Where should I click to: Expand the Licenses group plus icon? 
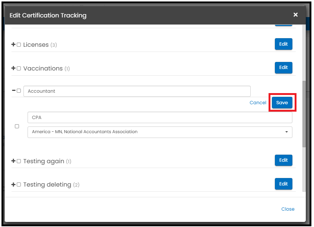click(x=13, y=44)
